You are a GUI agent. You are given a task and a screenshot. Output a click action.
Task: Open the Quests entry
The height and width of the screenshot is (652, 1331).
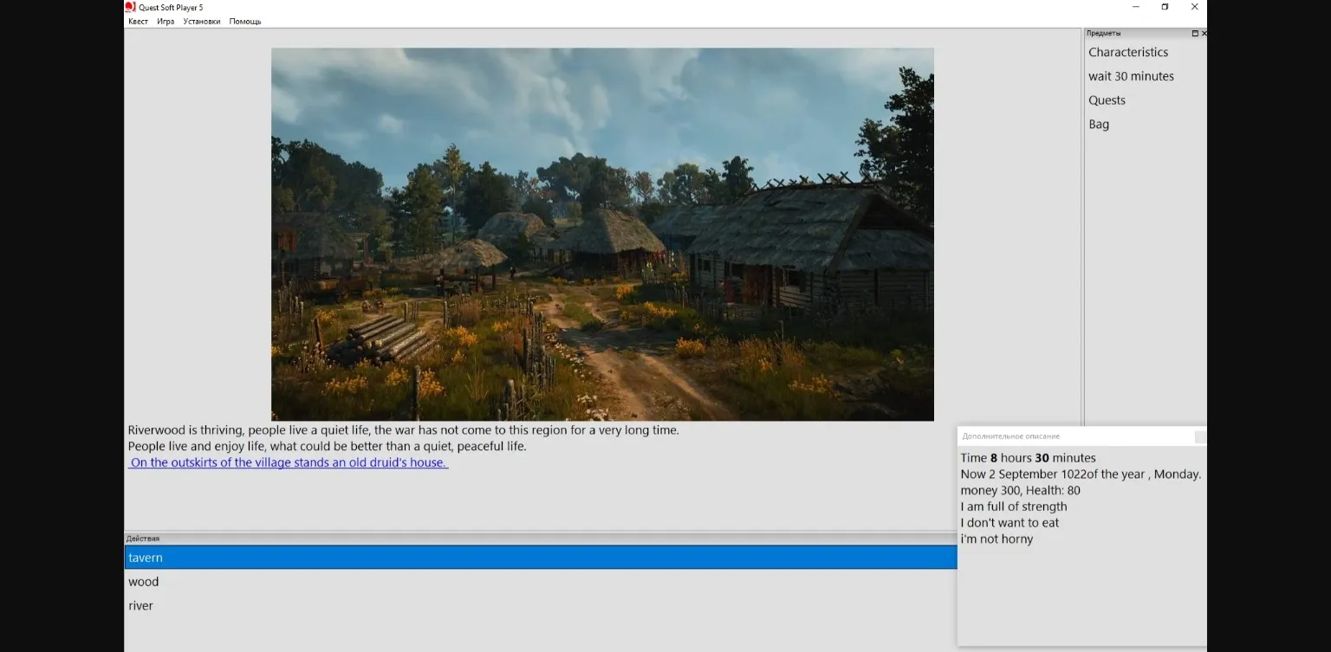[1107, 100]
